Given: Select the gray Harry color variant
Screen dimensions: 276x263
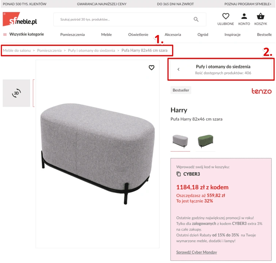Looking at the screenshot, I should pyautogui.click(x=180, y=141).
